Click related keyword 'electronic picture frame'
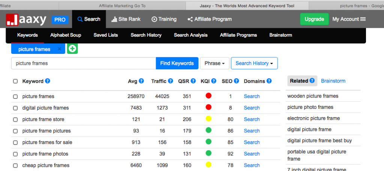Image resolution: width=384 pixels, height=171 pixels. [x=313, y=118]
